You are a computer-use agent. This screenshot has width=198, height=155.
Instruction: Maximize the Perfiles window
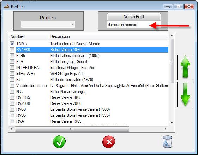click(178, 6)
